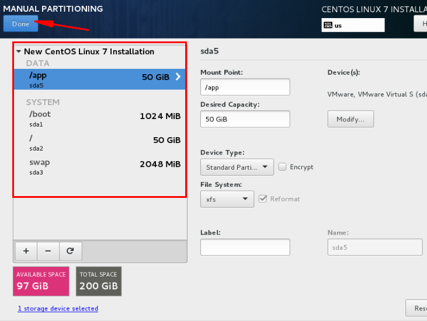Click the DATA section heading
This screenshot has width=427, height=321.
click(x=37, y=63)
